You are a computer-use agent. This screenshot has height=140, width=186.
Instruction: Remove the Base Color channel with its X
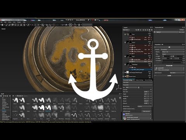click(151, 92)
